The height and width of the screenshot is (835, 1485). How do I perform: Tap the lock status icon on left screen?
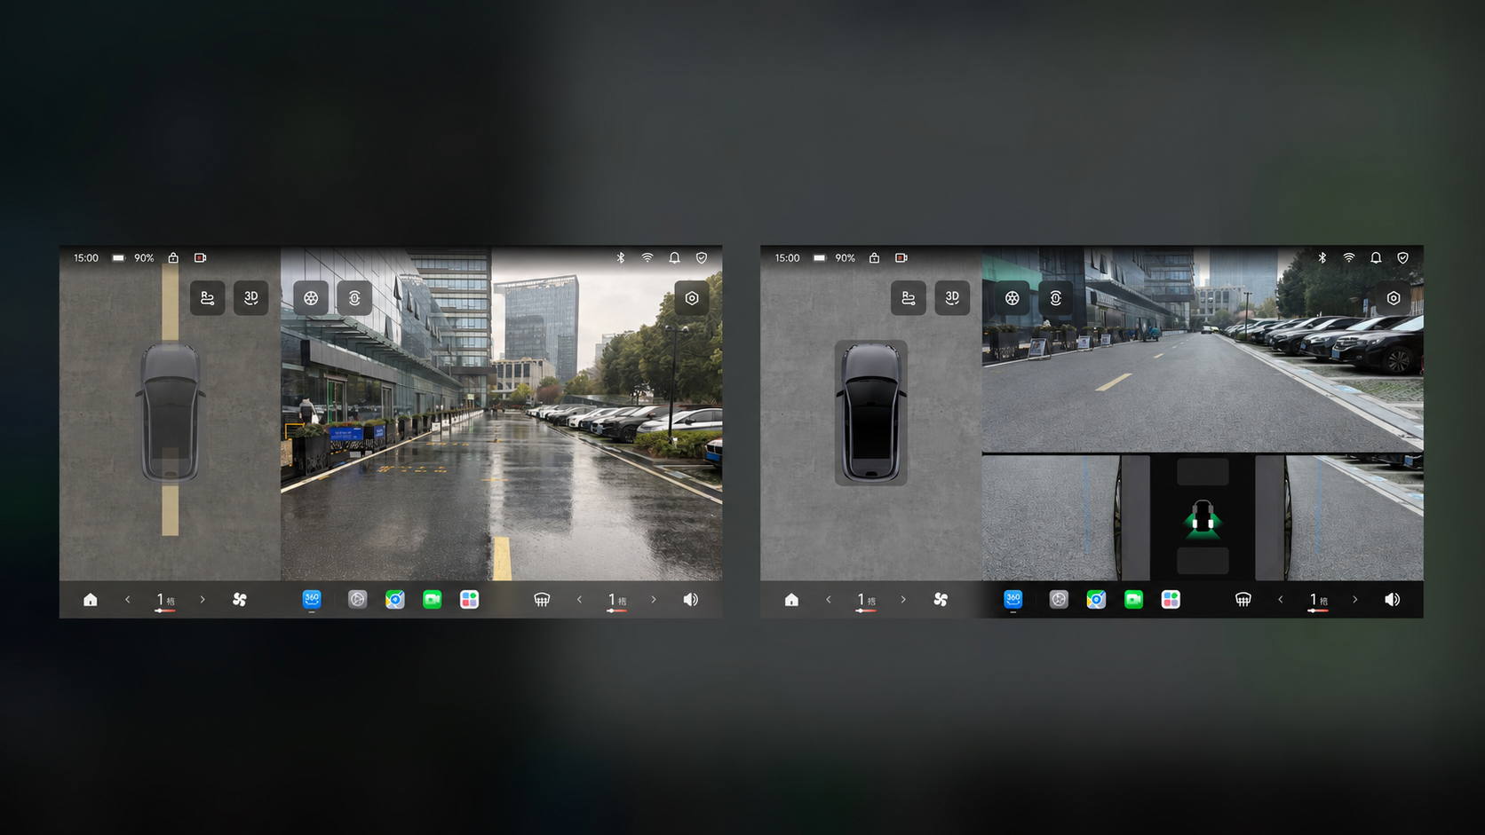(x=173, y=258)
